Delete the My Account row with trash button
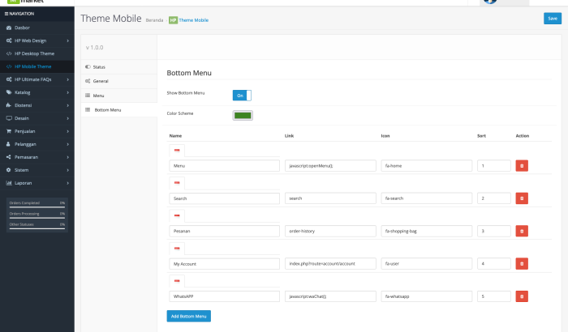 coord(522,264)
